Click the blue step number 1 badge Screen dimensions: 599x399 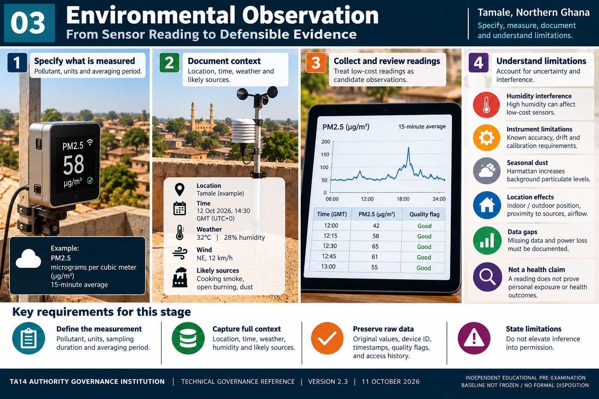tap(17, 63)
